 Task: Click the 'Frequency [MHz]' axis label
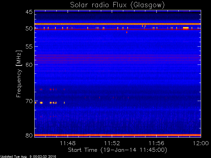19,74
